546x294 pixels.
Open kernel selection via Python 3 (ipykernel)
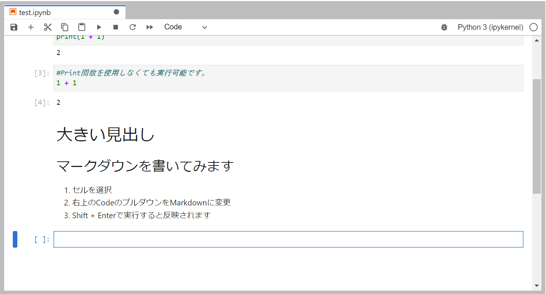point(490,27)
